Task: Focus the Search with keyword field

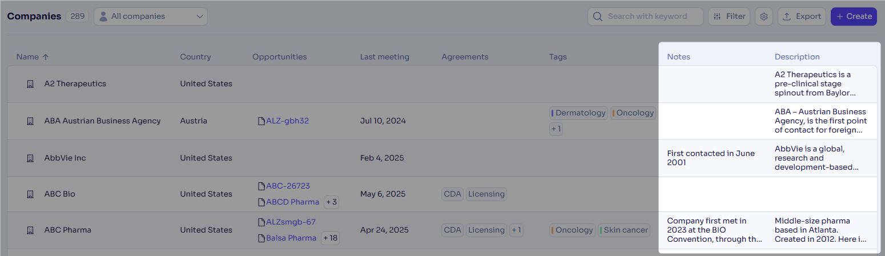Action: coord(645,17)
